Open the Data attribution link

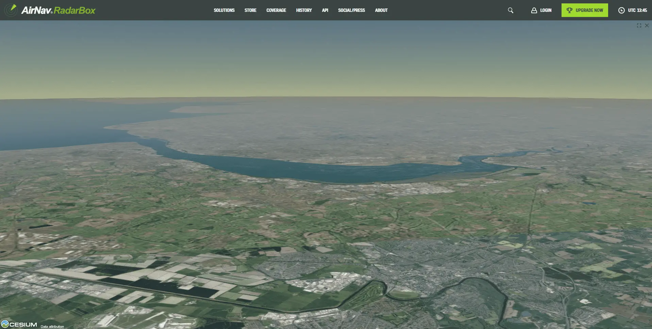click(x=52, y=327)
